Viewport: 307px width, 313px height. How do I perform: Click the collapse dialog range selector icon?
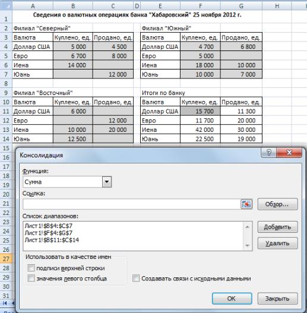pyautogui.click(x=246, y=204)
